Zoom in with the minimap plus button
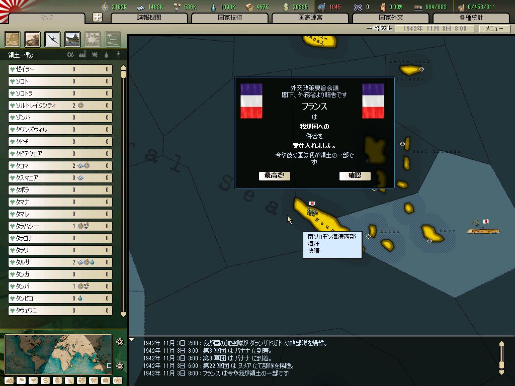This screenshot has height=386, width=515. 120,342
